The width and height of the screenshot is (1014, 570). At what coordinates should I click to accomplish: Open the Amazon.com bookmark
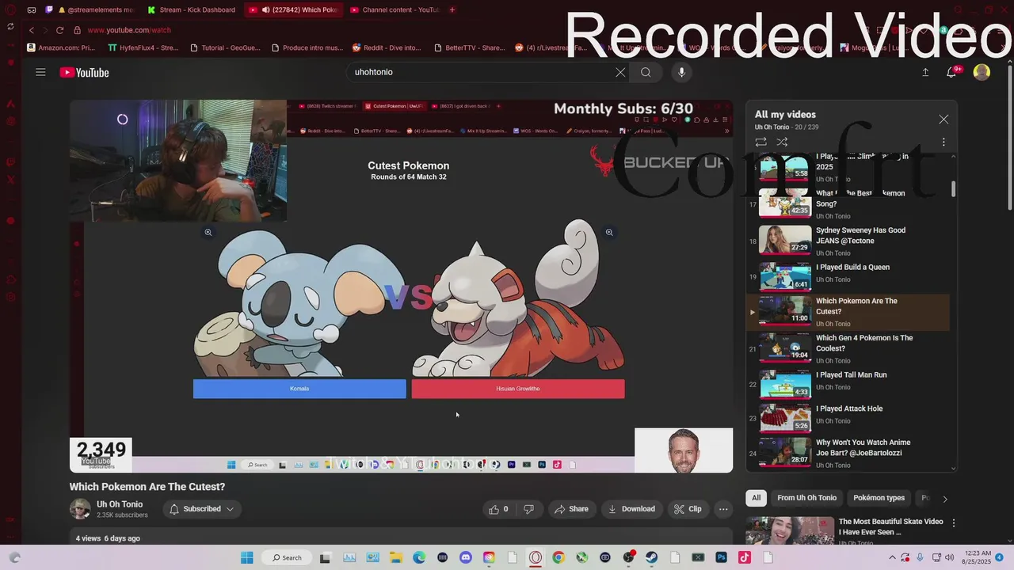(61, 47)
